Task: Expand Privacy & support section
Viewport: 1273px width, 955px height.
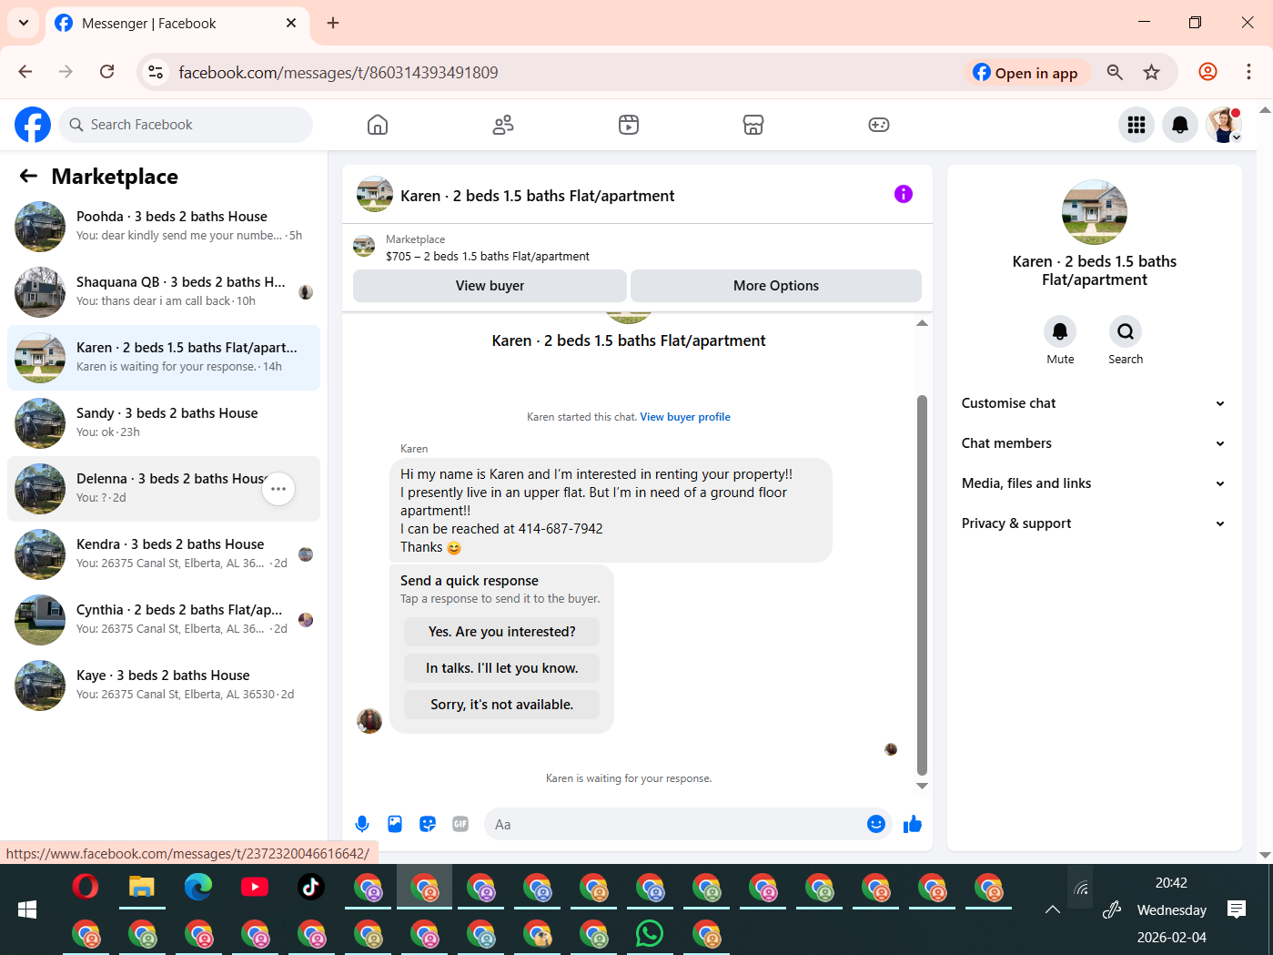Action: (1094, 523)
